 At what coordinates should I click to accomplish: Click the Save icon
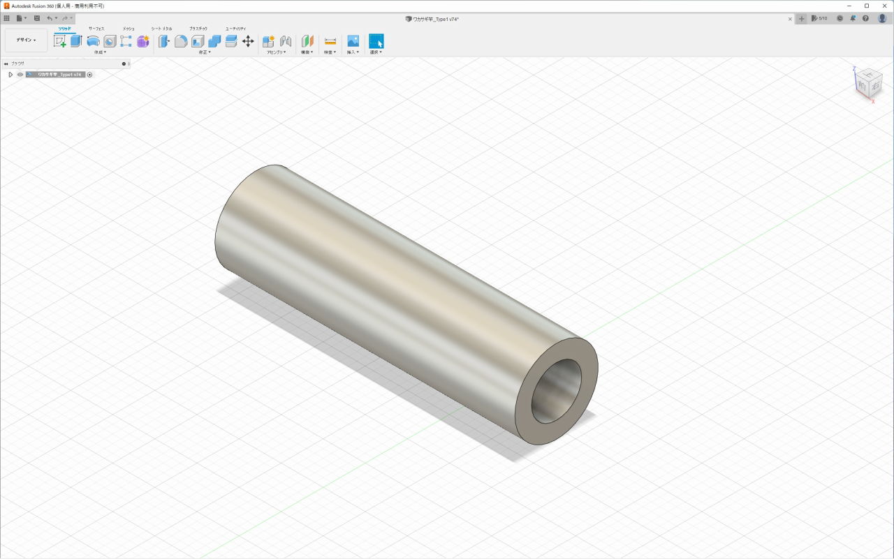coord(37,18)
